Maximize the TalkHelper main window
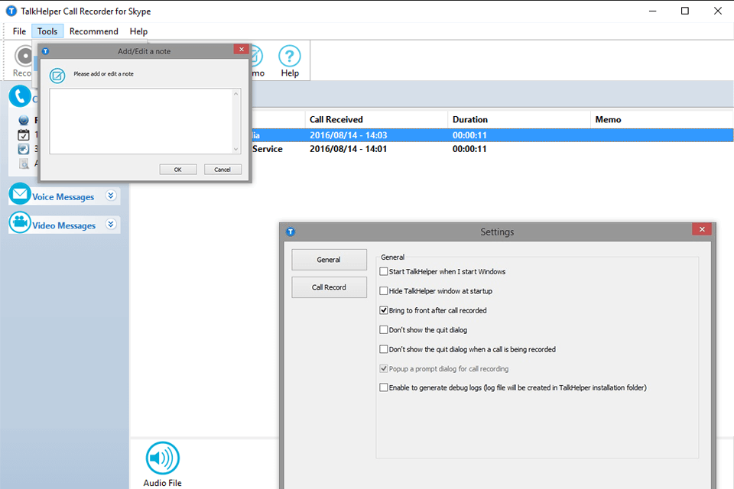The image size is (734, 489). (x=685, y=11)
